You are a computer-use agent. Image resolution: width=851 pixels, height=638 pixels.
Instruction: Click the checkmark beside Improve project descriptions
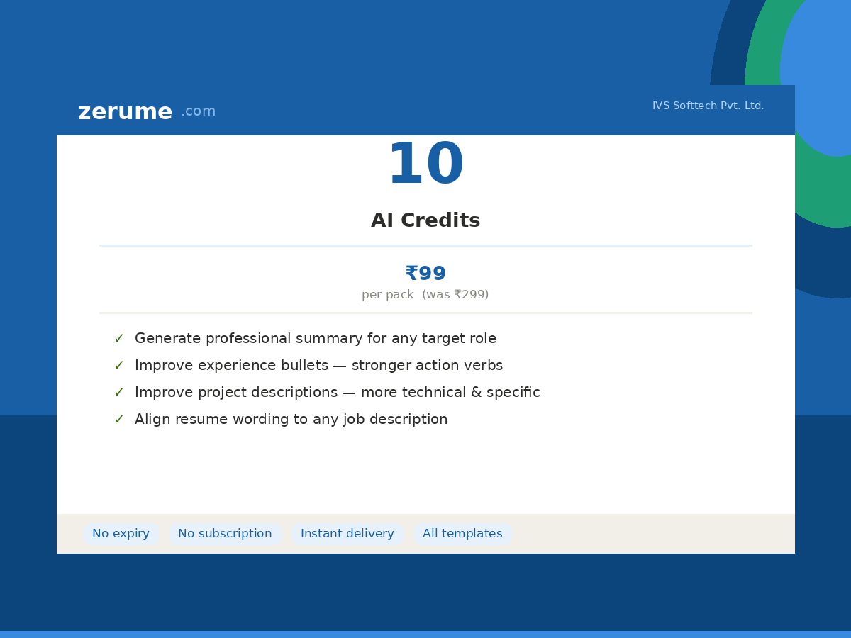coord(119,393)
